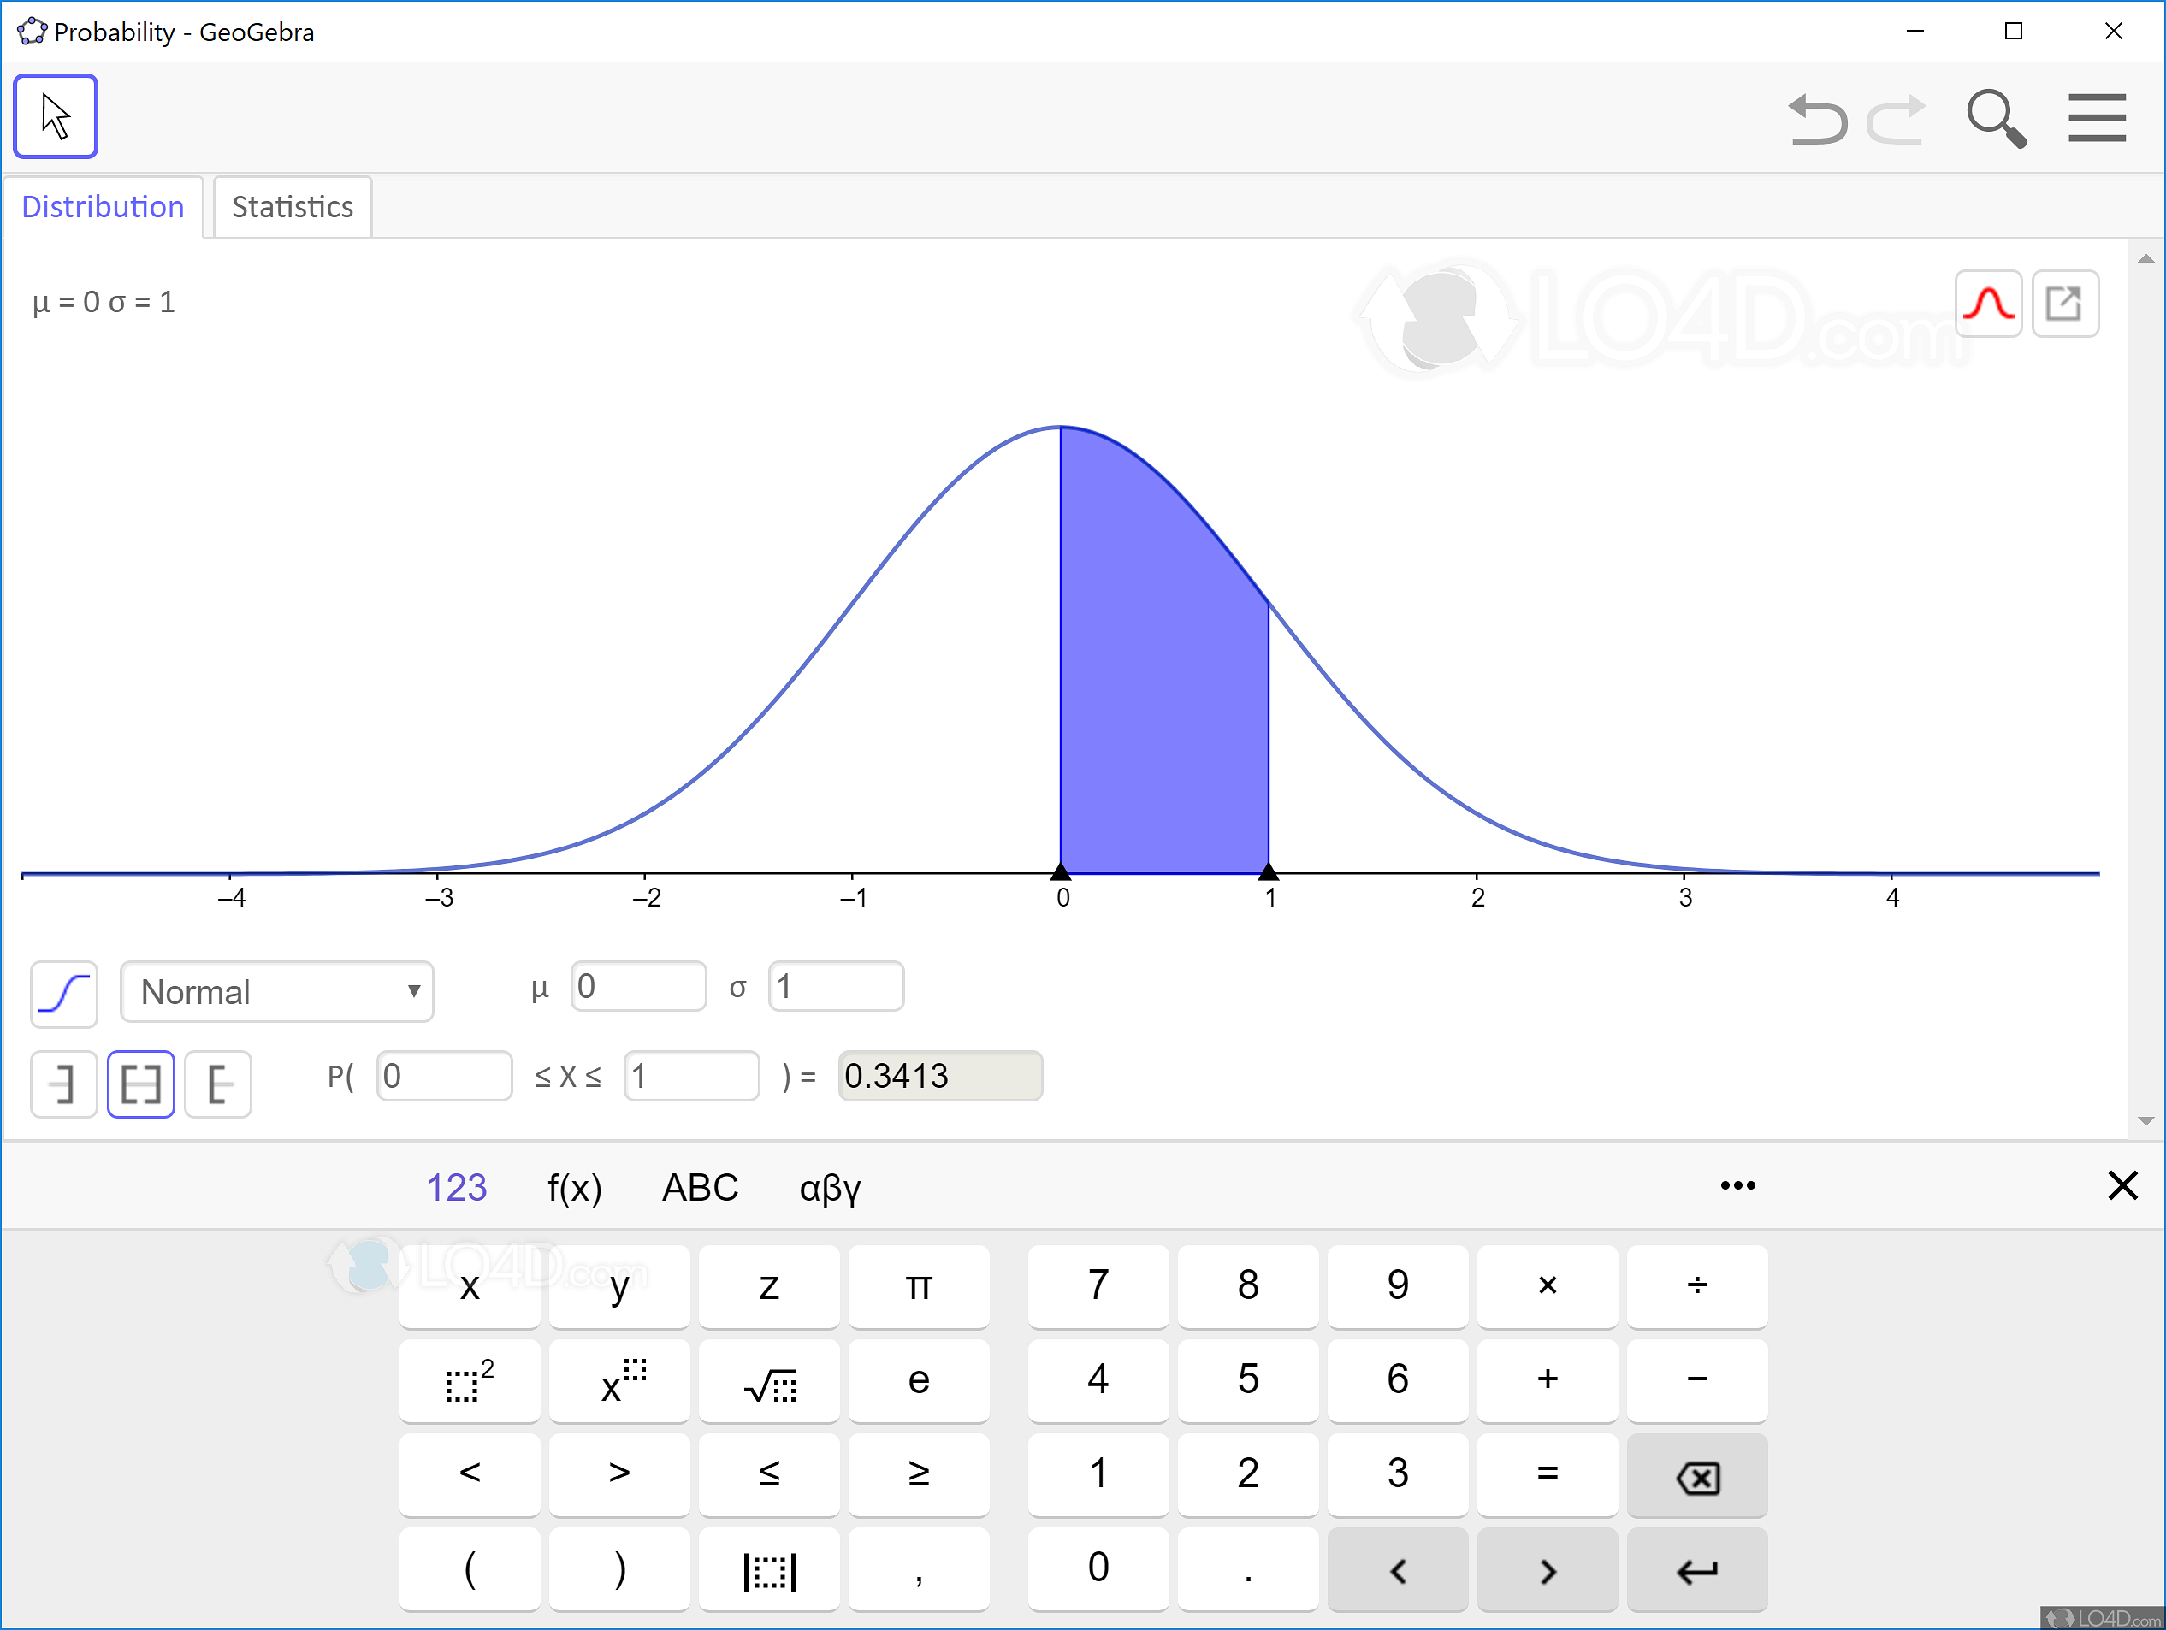Select the right-tail probability mode

coord(217,1084)
